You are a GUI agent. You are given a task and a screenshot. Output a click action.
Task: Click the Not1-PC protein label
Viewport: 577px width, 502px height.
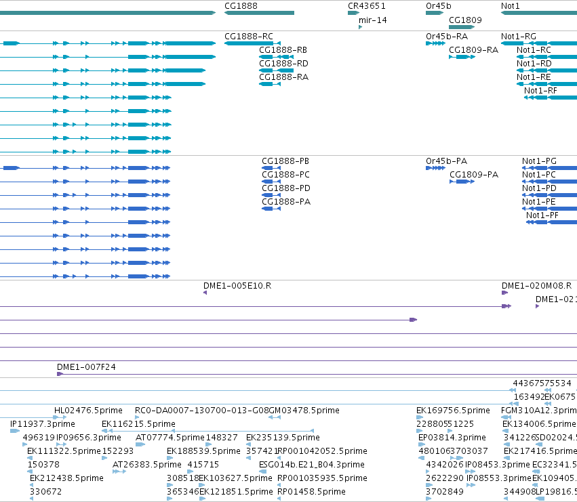point(539,175)
